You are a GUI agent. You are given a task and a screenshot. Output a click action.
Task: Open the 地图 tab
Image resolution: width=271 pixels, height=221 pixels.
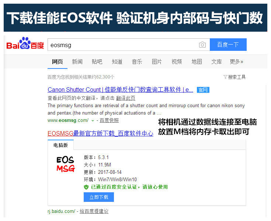pos(197,62)
